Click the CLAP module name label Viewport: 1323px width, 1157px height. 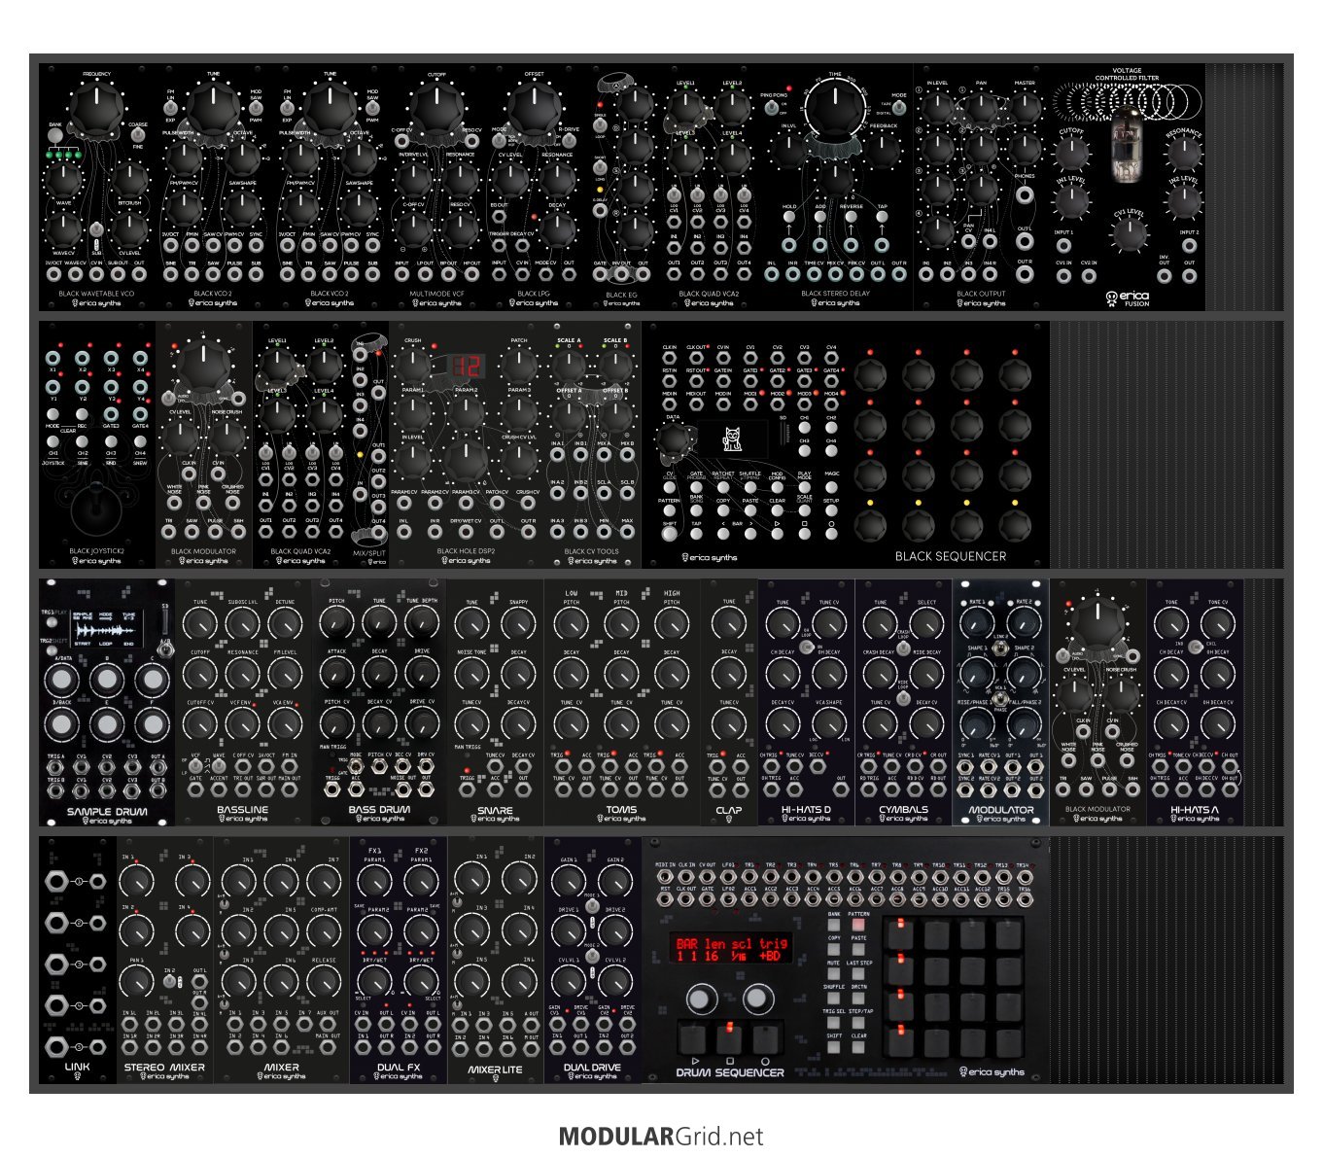point(729,809)
